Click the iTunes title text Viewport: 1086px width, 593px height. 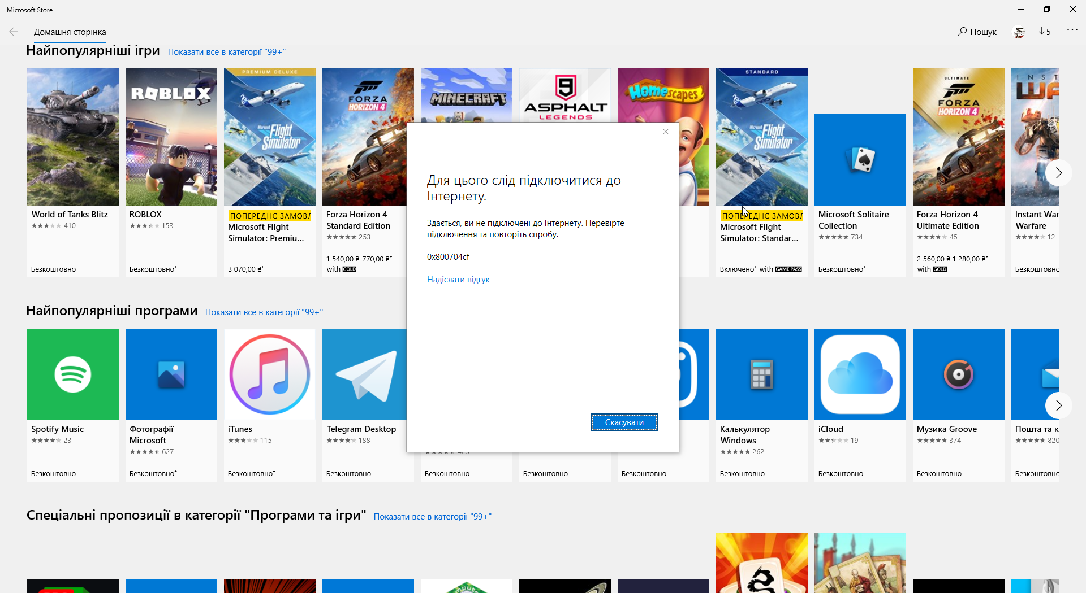click(x=240, y=429)
